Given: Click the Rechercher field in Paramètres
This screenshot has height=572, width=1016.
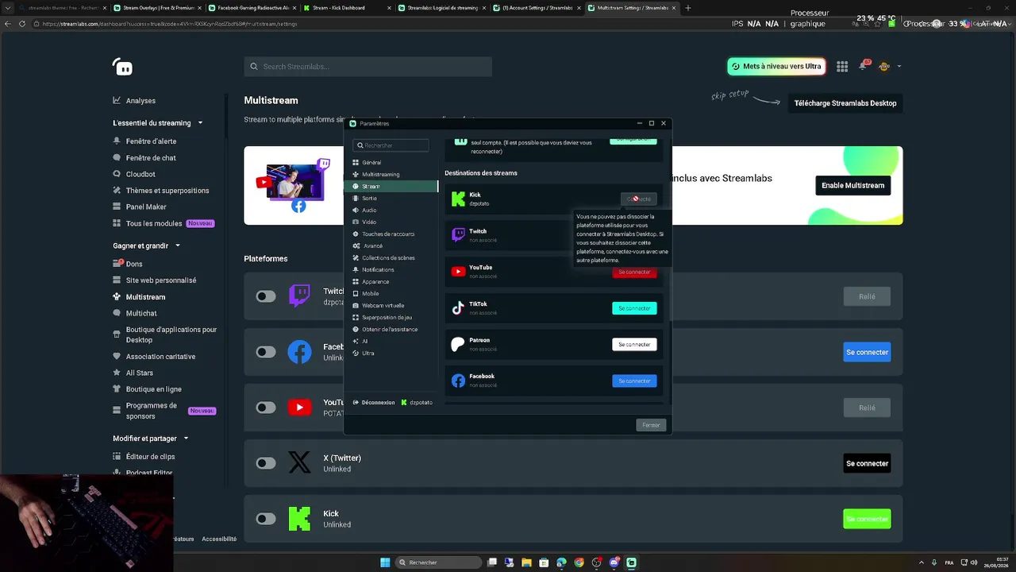Looking at the screenshot, I should click(391, 145).
